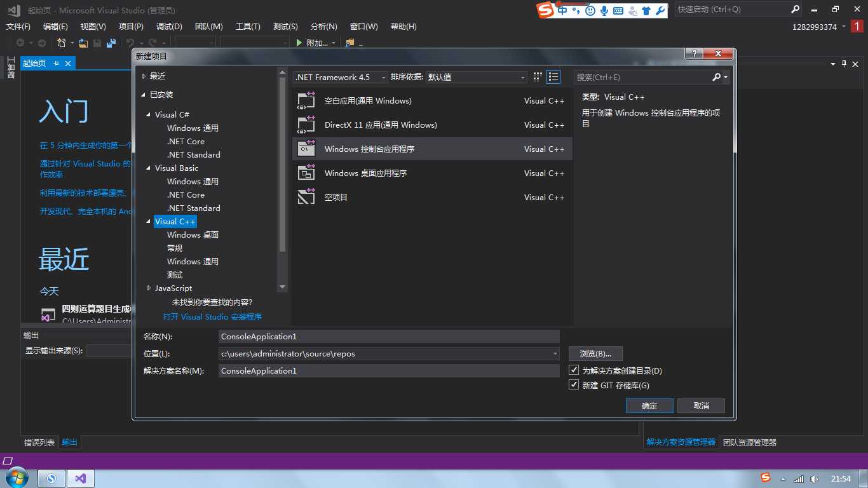This screenshot has width=868, height=488.
Task: Select .NET Core under Visual C#
Action: tap(186, 142)
